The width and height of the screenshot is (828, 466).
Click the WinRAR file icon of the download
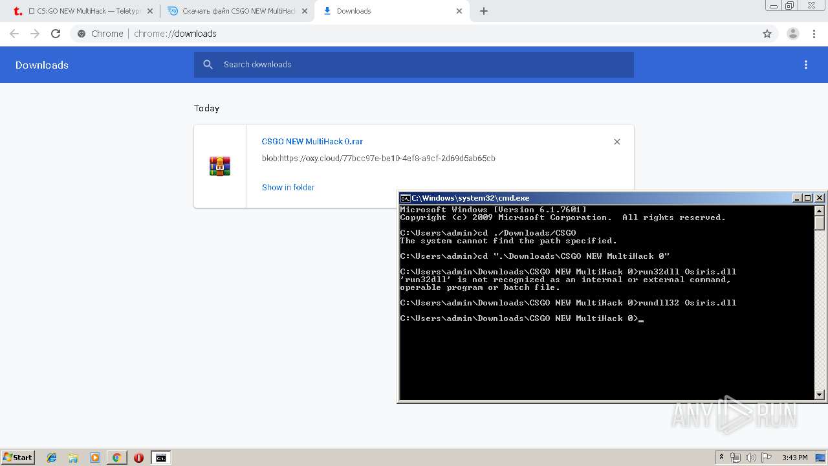click(220, 166)
